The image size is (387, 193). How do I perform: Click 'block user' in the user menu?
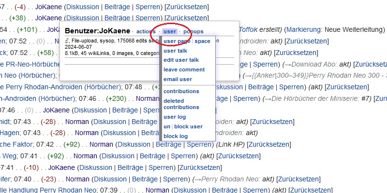tap(188, 126)
